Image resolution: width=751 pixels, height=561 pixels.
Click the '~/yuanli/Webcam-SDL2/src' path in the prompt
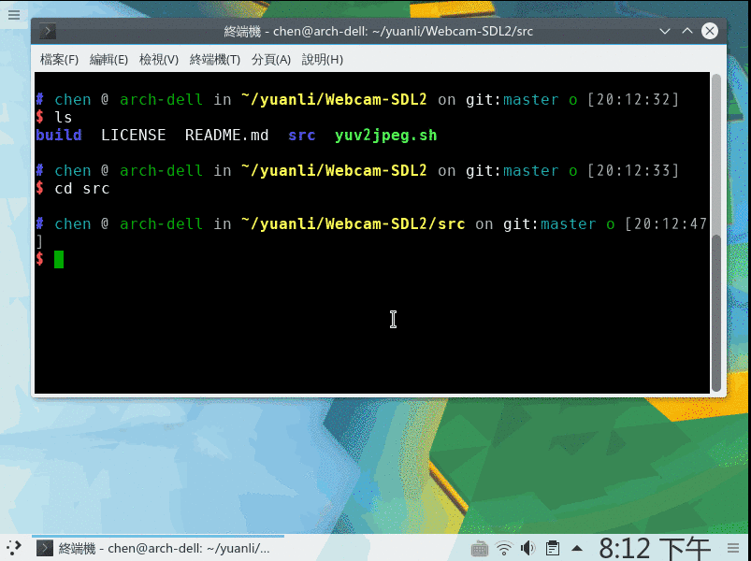point(353,224)
